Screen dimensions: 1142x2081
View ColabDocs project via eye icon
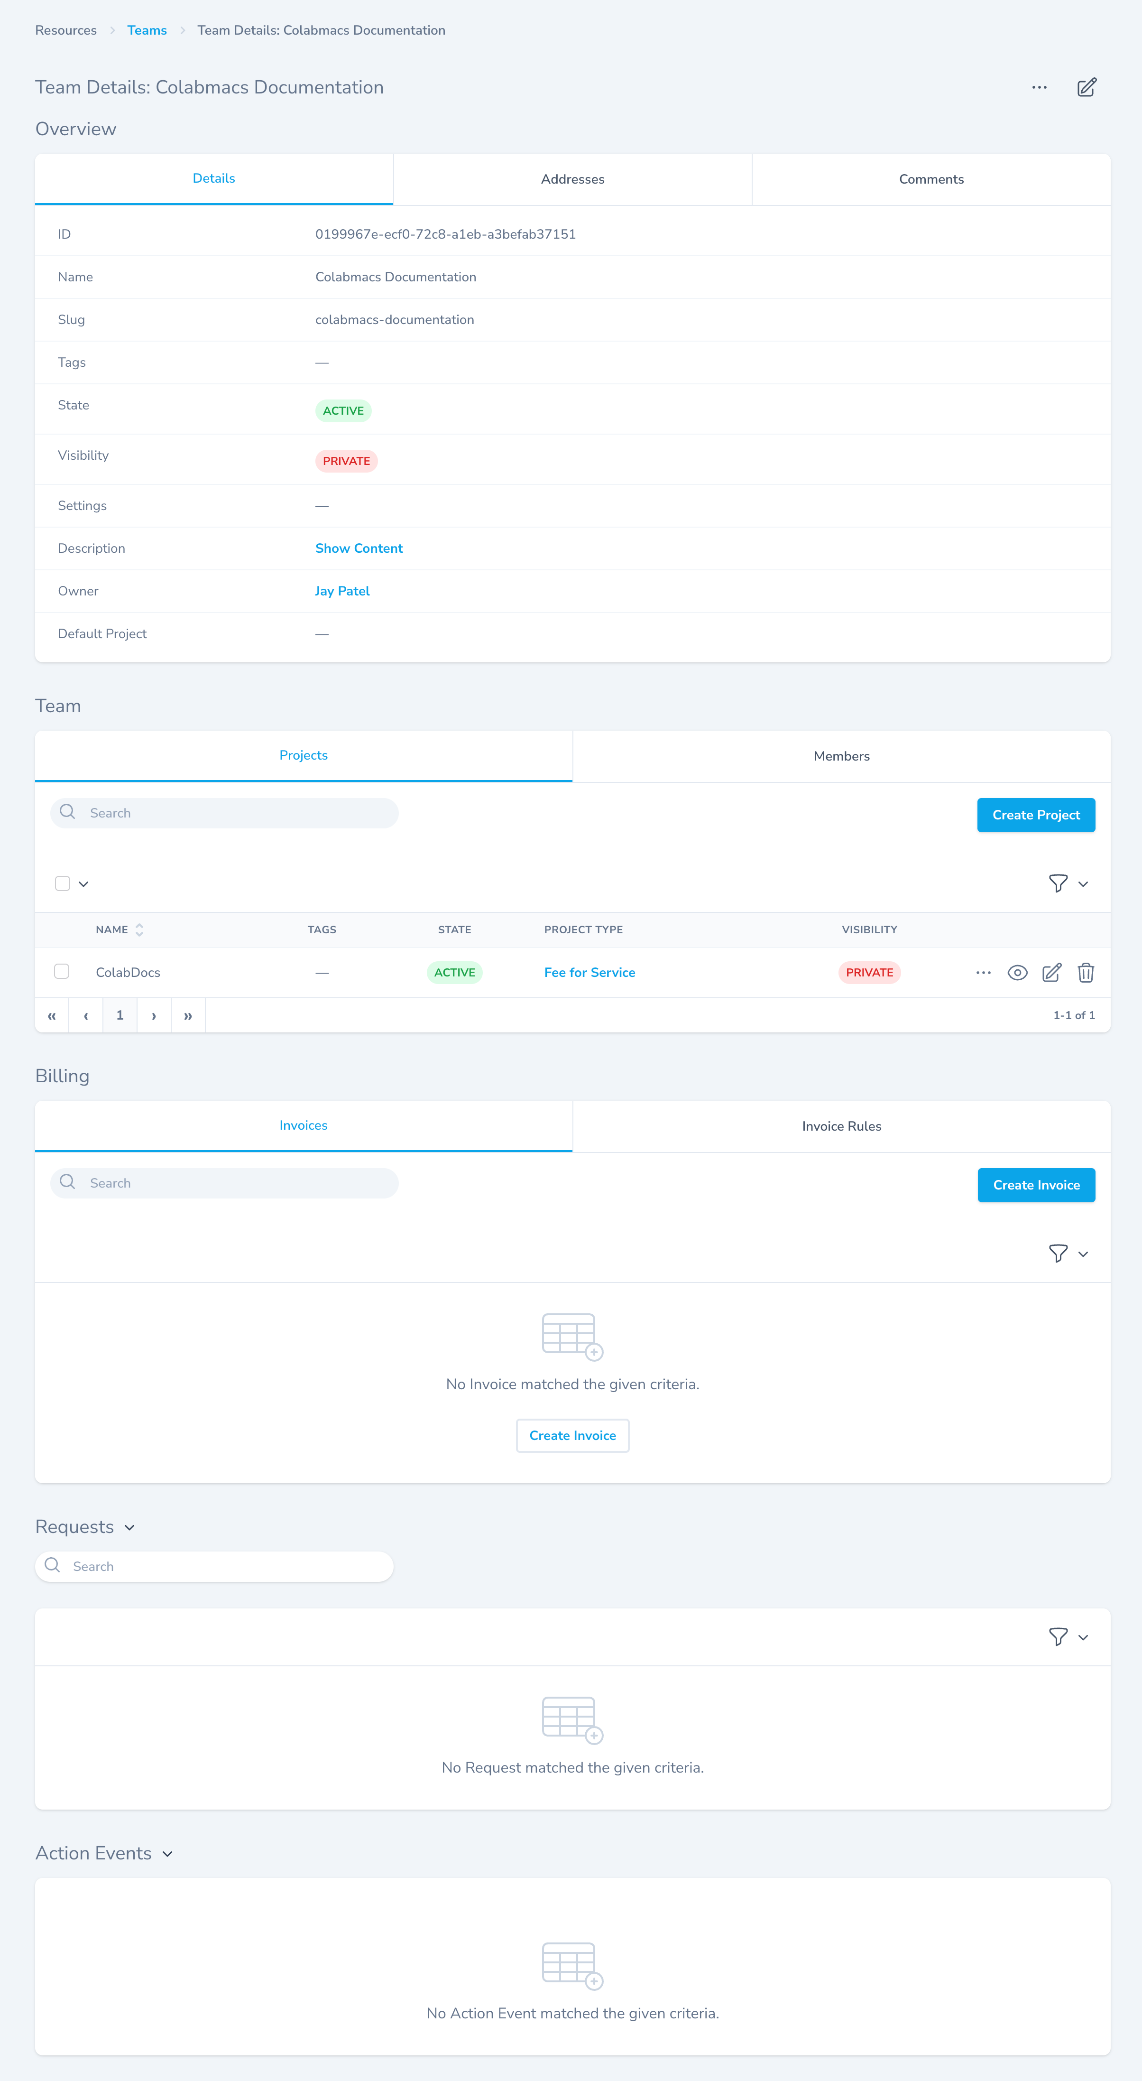coord(1017,973)
